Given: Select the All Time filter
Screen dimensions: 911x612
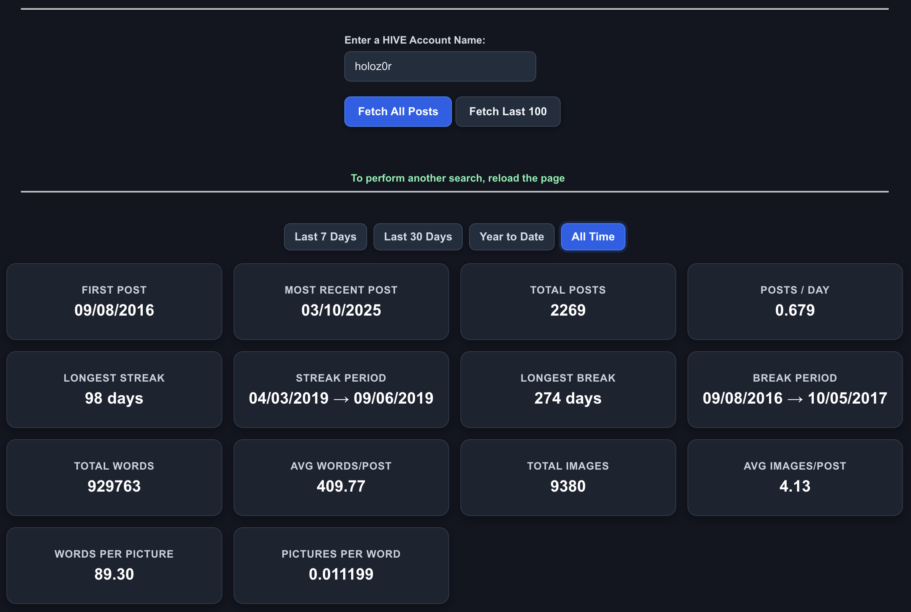Looking at the screenshot, I should pyautogui.click(x=593, y=237).
